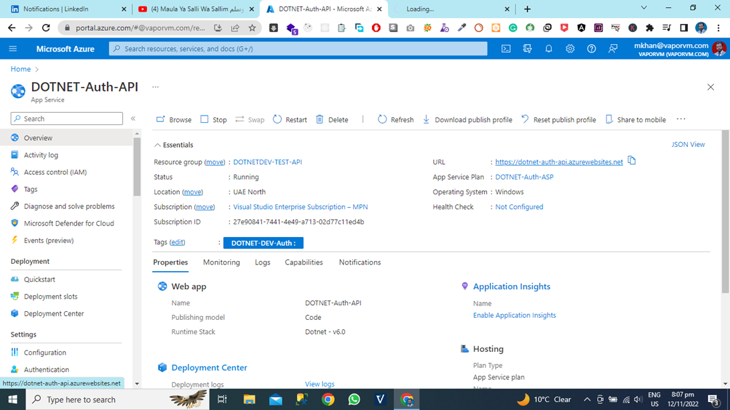
Task: Open the Azure portal settings gear
Action: (x=570, y=48)
